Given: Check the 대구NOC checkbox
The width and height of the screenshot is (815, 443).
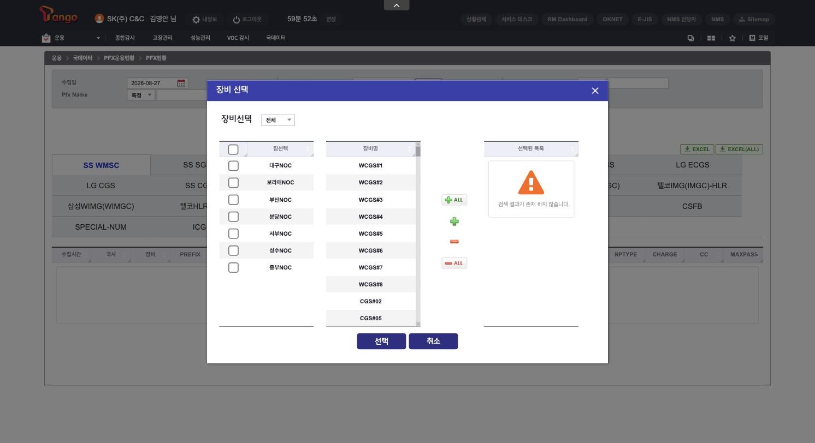Looking at the screenshot, I should point(233,165).
